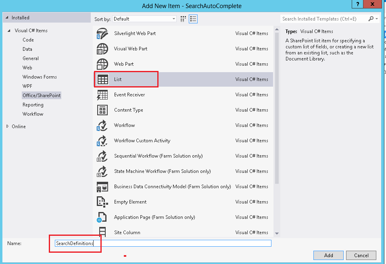Select 'State Machine Workflow (Farm Solution only)' text
The image size is (386, 264).
(x=163, y=171)
